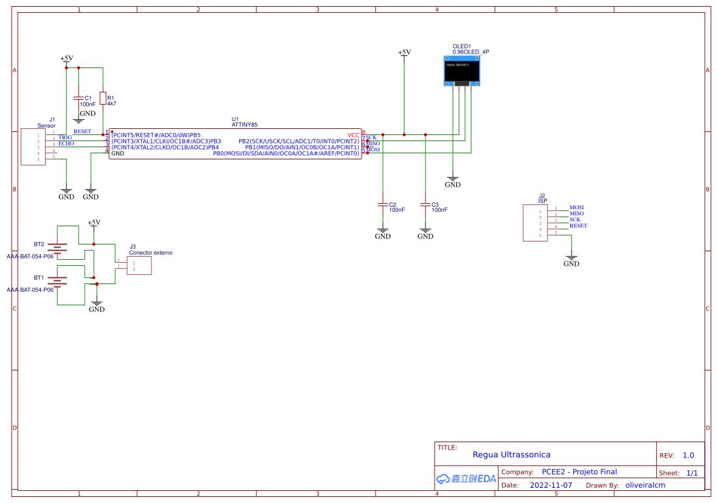Select the ATTINY85 microcontroller symbol U1
The image size is (717, 503).
click(236, 144)
